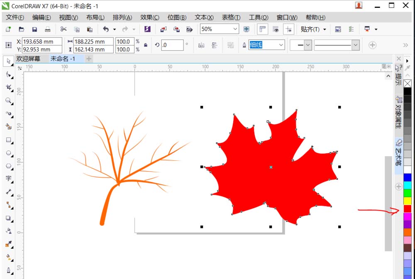Screen dimensions: 415x279
Task: Select the Text tool
Action: 8,179
